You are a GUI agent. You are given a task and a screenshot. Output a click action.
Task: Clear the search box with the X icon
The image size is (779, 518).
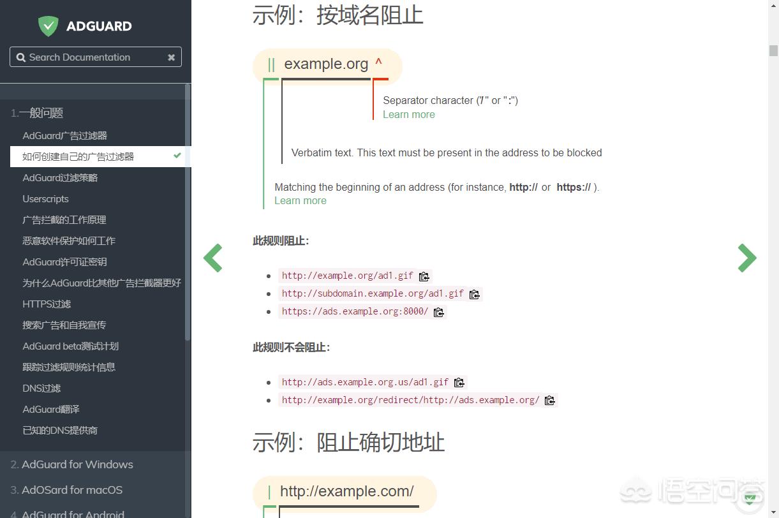171,57
